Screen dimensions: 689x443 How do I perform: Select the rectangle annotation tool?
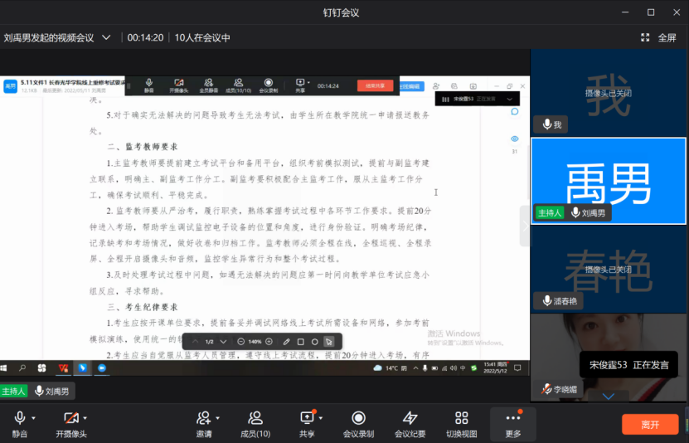pos(301,342)
